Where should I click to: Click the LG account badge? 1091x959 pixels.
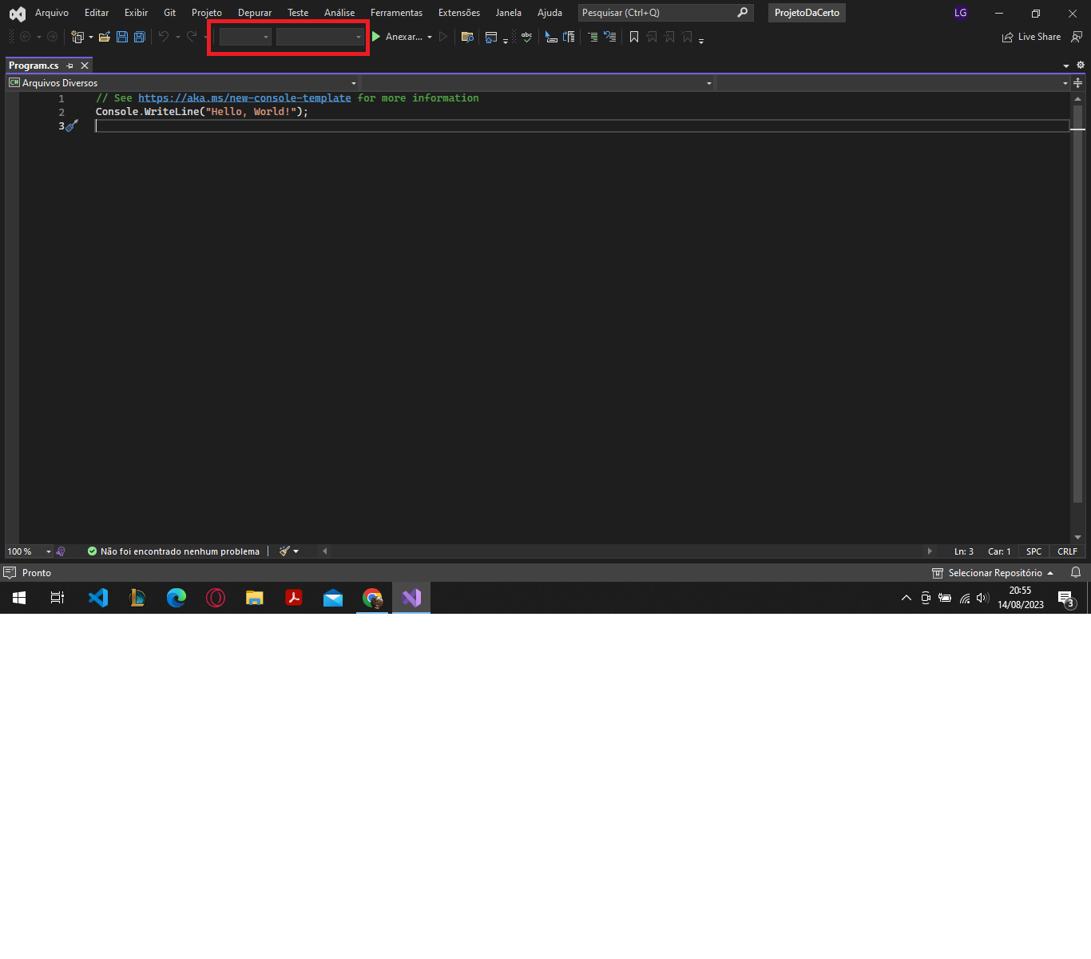tap(961, 13)
